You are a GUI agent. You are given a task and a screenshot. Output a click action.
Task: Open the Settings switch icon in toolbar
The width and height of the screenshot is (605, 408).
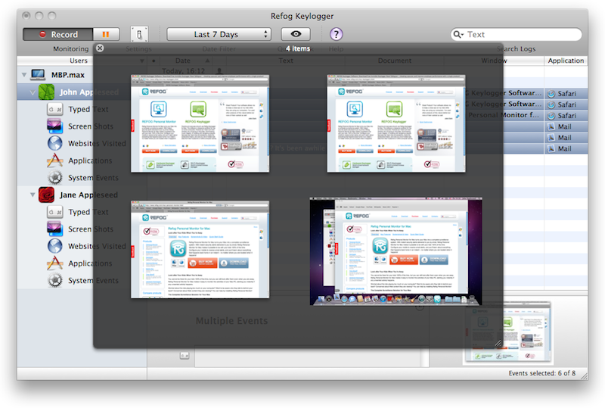tap(139, 34)
